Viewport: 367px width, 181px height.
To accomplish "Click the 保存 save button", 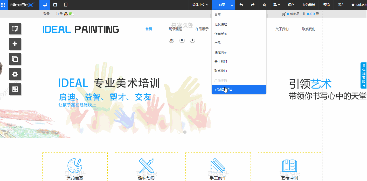I will coord(291,5).
